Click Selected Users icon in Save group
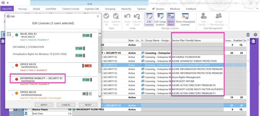260x116 pixels. (116, 16)
